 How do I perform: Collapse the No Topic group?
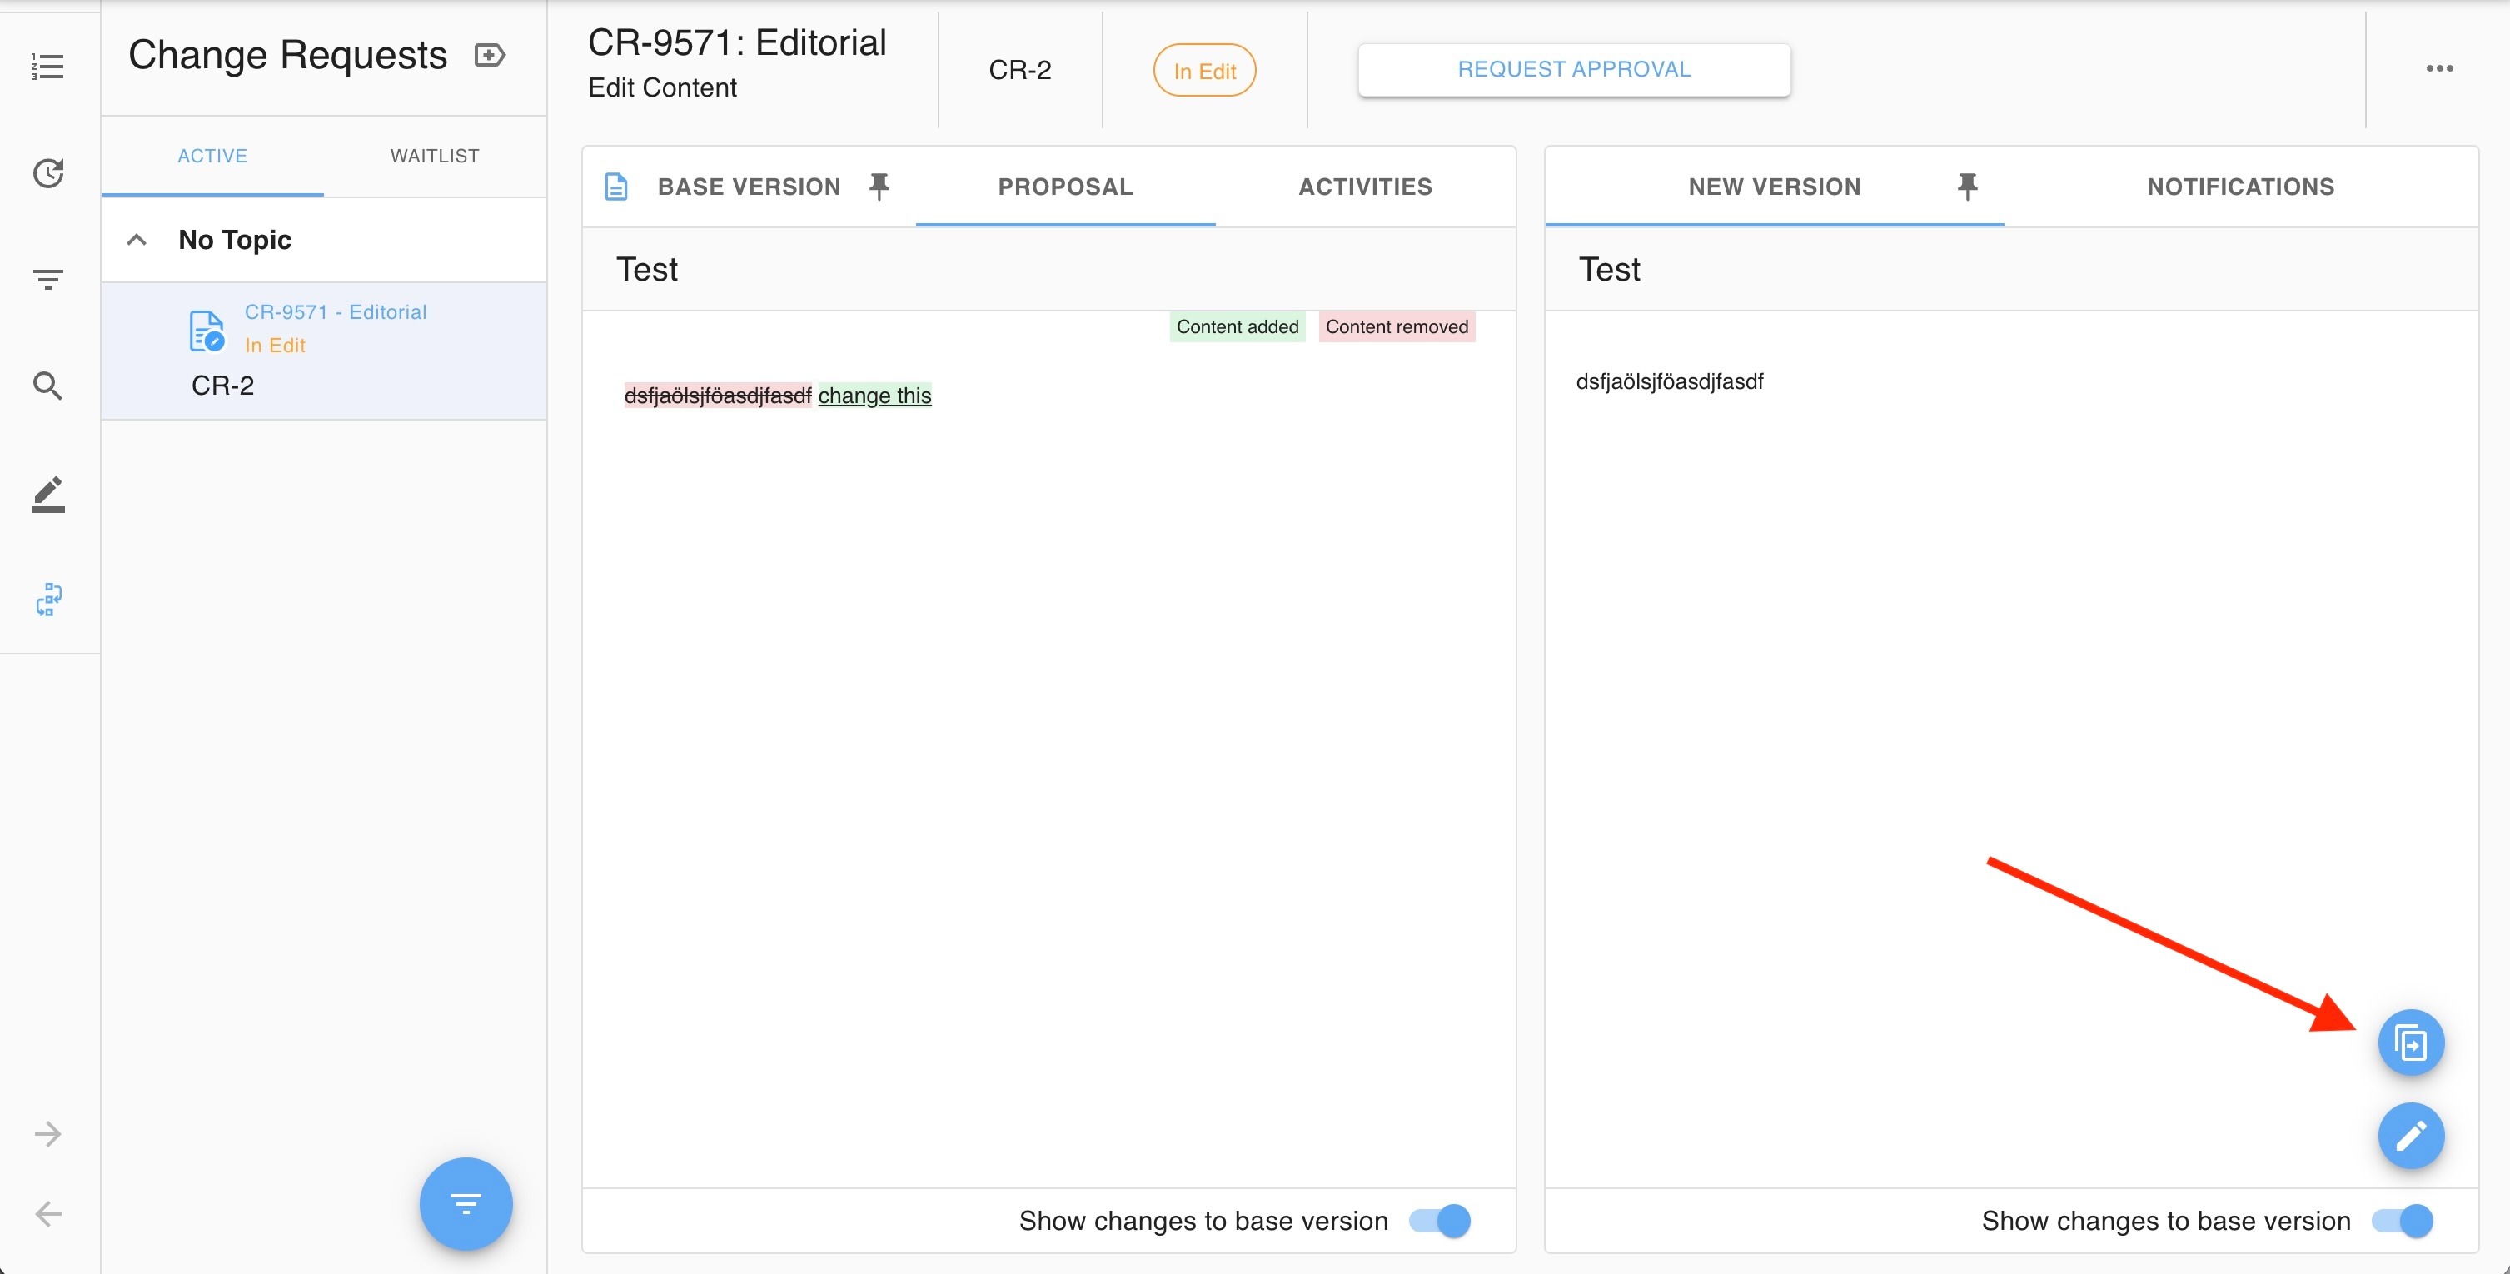137,240
